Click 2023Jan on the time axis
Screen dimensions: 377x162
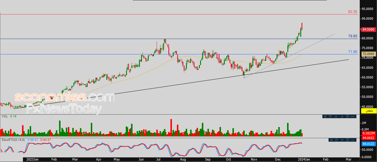pyautogui.click(x=32, y=159)
